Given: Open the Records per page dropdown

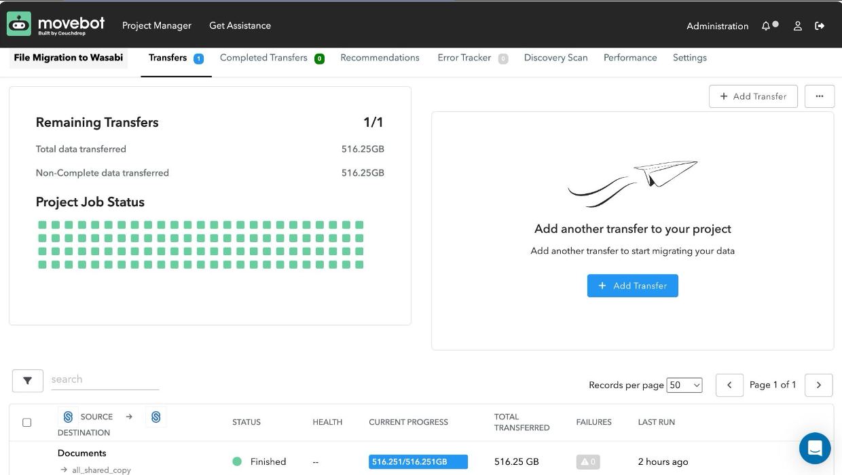Looking at the screenshot, I should (684, 385).
